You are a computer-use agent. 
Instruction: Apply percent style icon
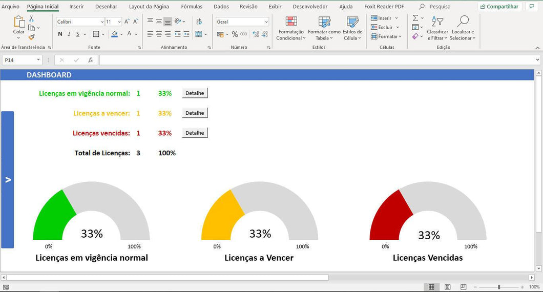235,34
